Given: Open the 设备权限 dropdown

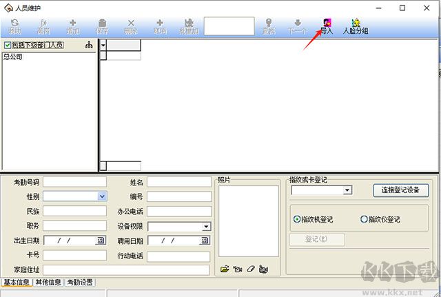Looking at the screenshot, I should [x=206, y=227].
